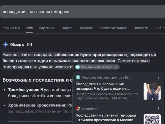165x124 pixels.
Task: Open the Картинки tab
Action: tap(47, 28)
